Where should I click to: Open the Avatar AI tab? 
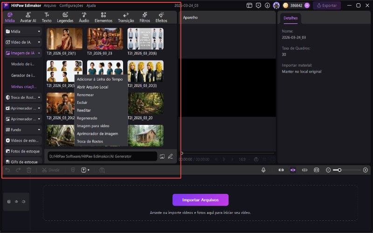point(28,18)
